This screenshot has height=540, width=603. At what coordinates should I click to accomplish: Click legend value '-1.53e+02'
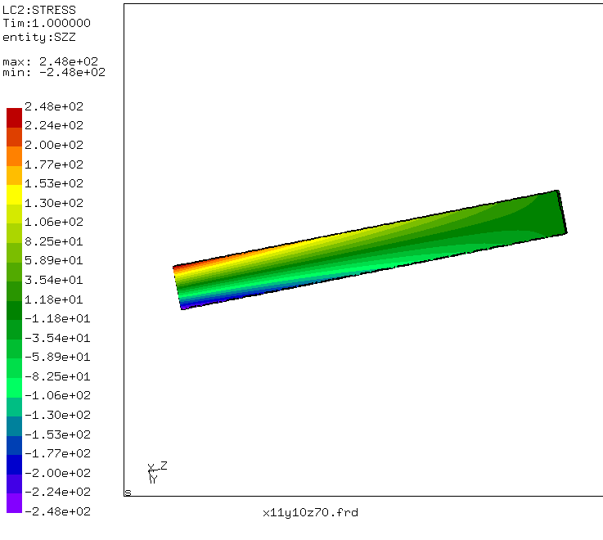(x=58, y=434)
